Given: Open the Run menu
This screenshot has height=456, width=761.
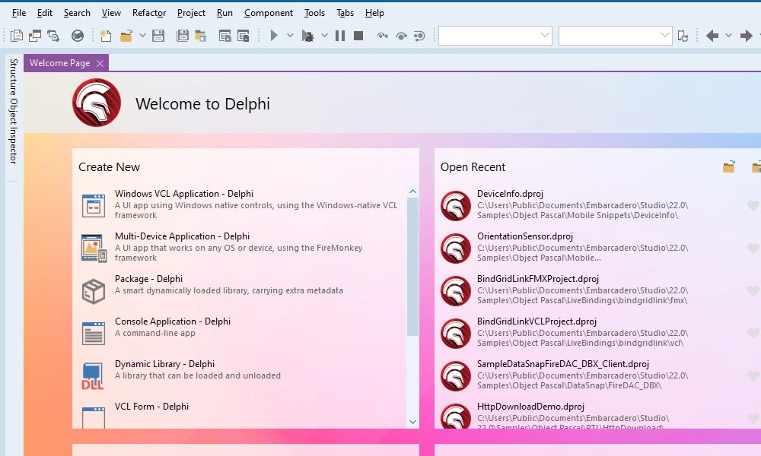Looking at the screenshot, I should 224,13.
